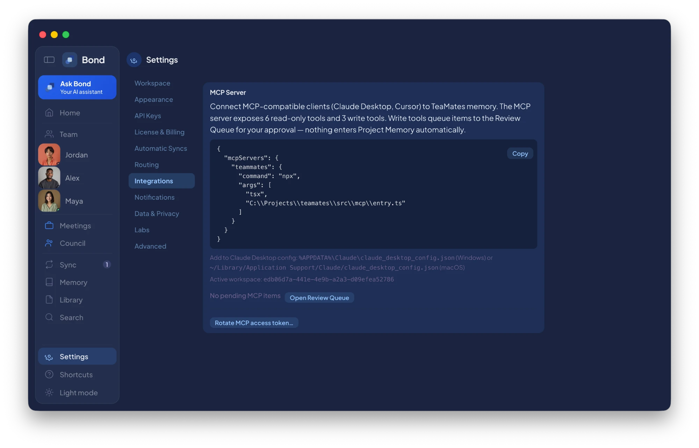This screenshot has height=448, width=699.
Task: Click the Shortcuts help icon
Action: click(49, 374)
